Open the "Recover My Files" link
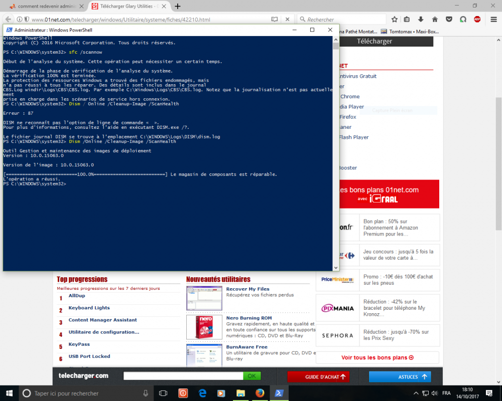This screenshot has width=502, height=401. pos(247,289)
